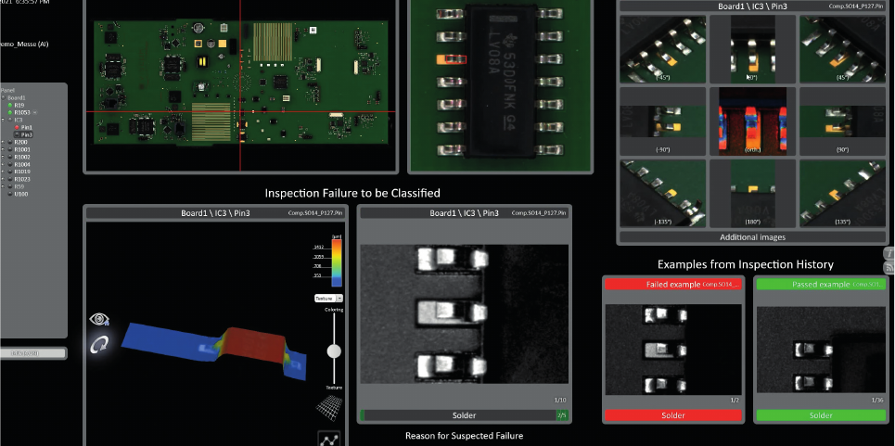This screenshot has width=895, height=446.
Task: Click the red status dot of Pin1
Action: click(17, 127)
